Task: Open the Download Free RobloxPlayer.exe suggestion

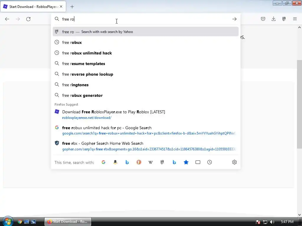Action: [x=146, y=114]
